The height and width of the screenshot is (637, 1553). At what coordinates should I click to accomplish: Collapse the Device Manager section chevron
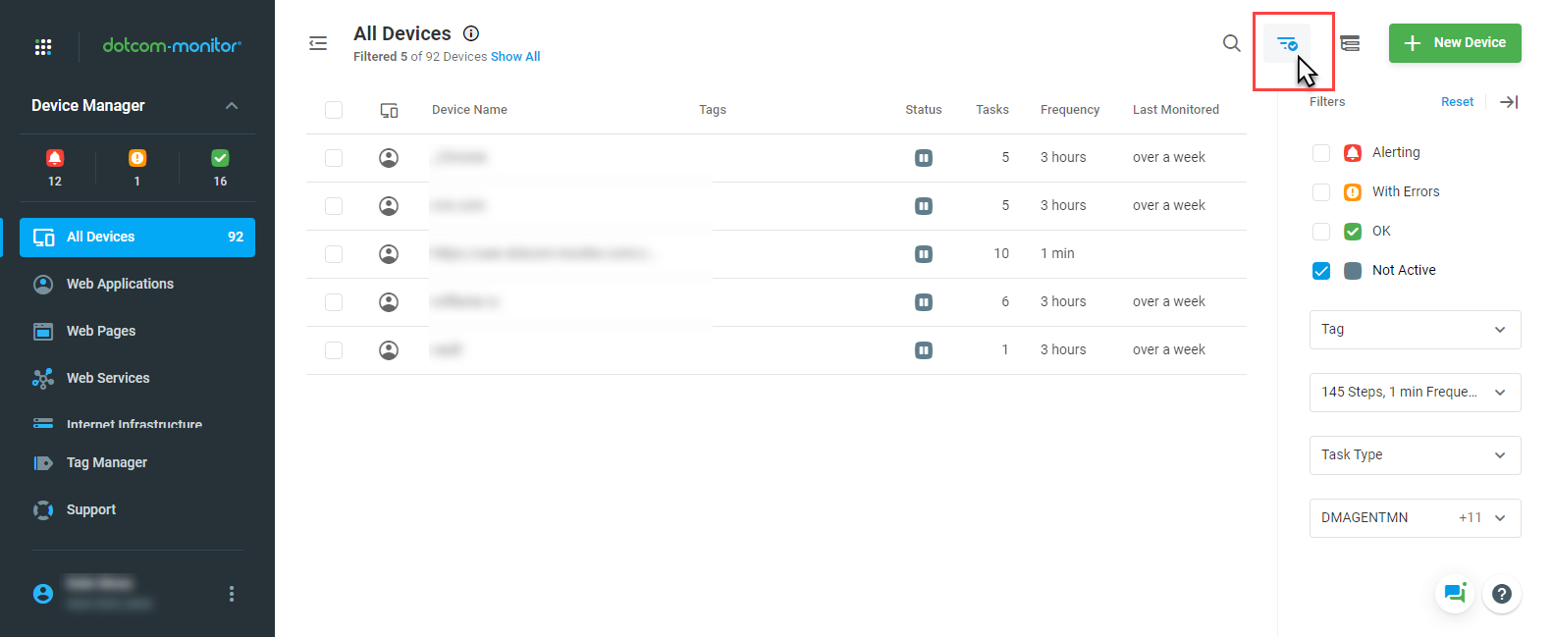[x=232, y=106]
